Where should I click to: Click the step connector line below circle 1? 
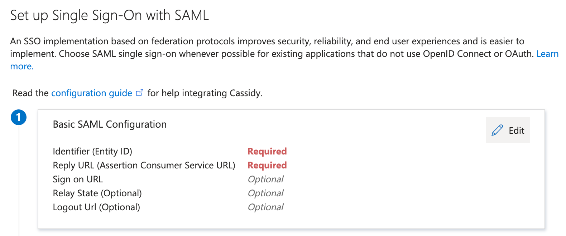(19, 179)
